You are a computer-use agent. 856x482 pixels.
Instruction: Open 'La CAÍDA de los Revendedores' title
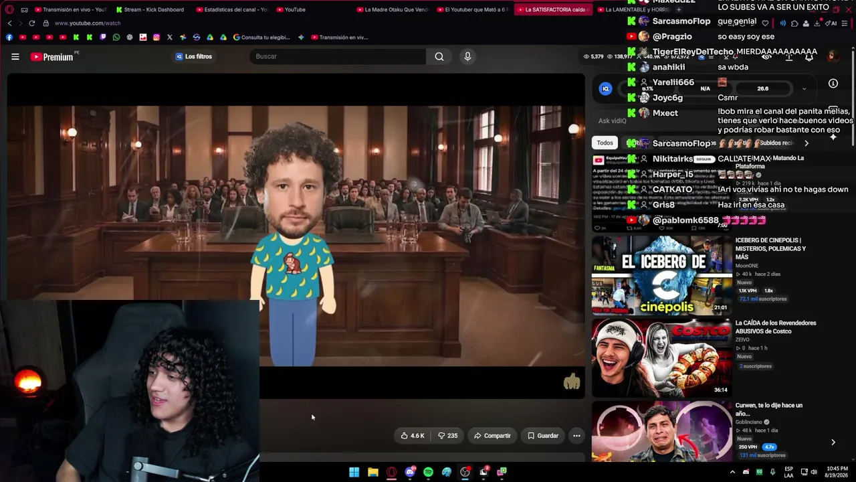click(776, 327)
